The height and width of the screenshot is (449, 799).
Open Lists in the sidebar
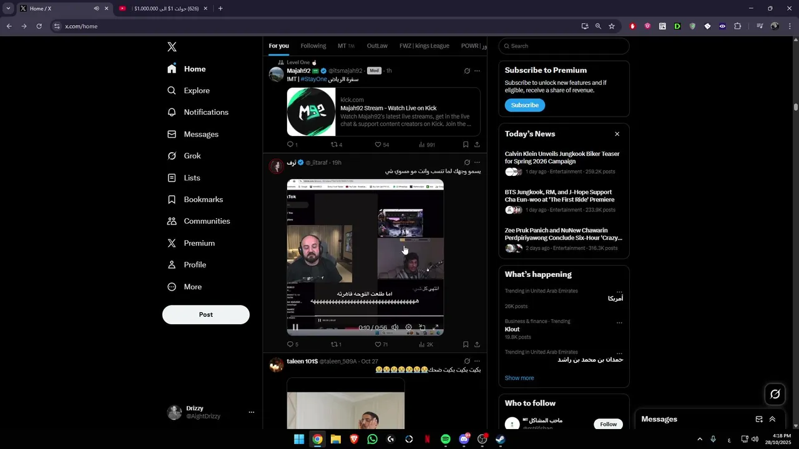click(184, 178)
